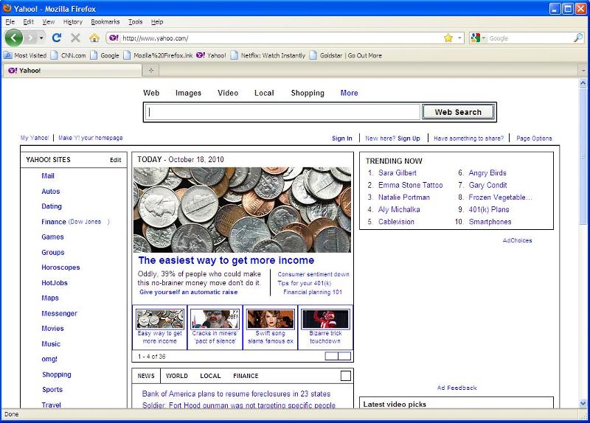The height and width of the screenshot is (423, 590).
Task: Expand the More search options
Action: [x=349, y=93]
